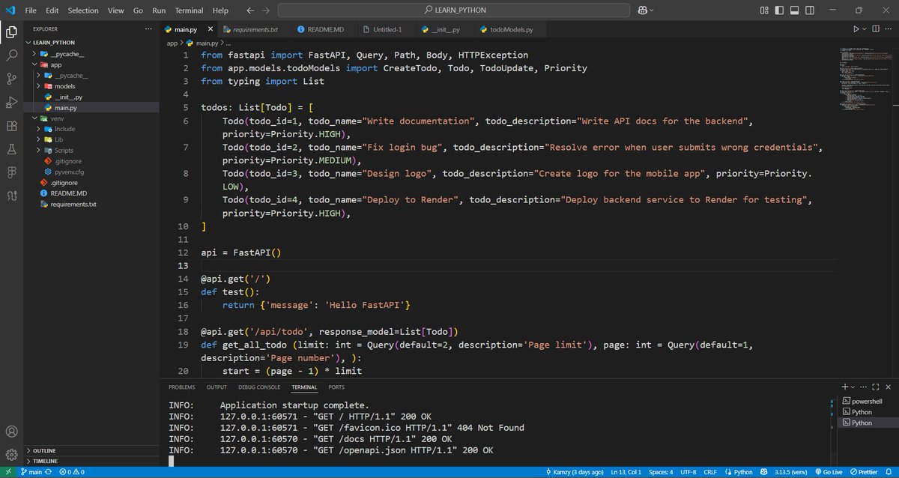Switch to the DEBUG CONSOLE panel tab

pos(259,387)
